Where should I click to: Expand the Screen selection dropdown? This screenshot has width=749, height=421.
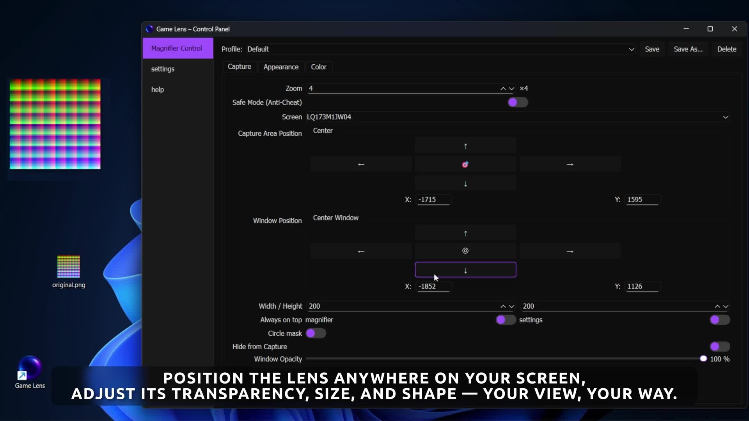click(x=725, y=117)
